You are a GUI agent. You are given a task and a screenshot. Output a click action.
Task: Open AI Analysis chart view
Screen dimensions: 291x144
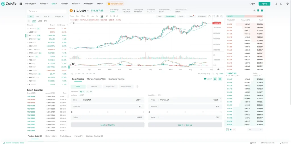point(202,16)
